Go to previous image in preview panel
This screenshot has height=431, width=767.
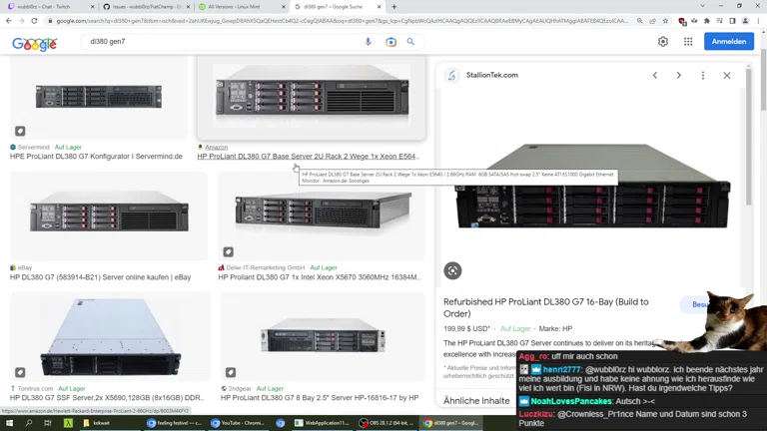[x=655, y=75]
